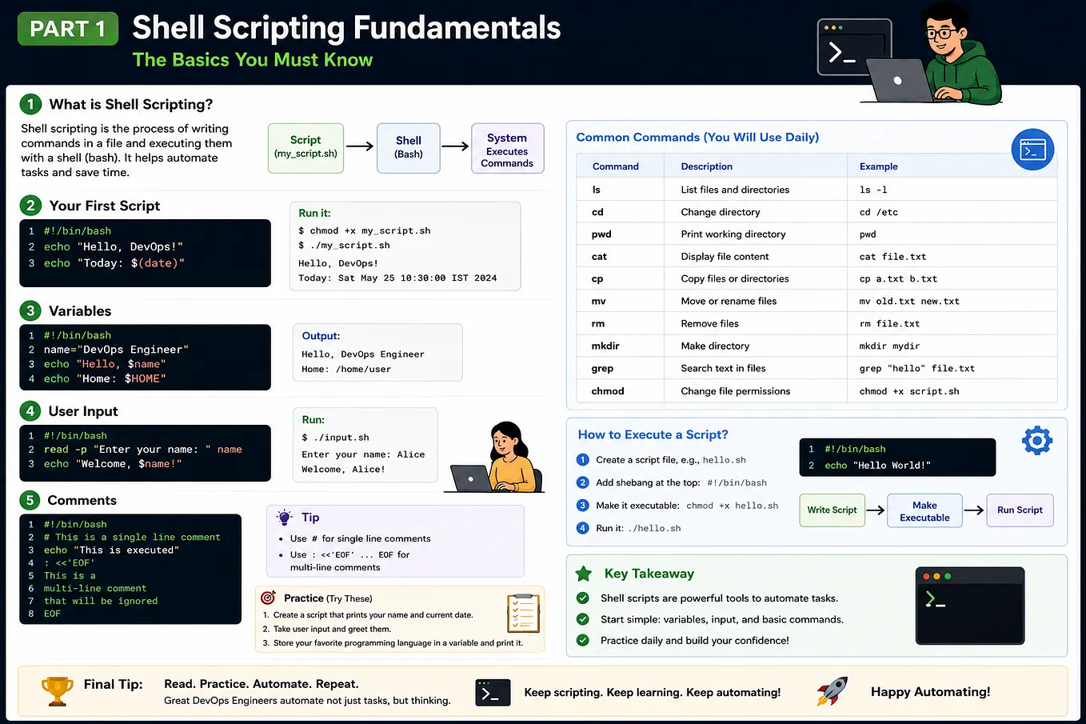Click the Description column header
This screenshot has height=724, width=1086.
click(707, 166)
